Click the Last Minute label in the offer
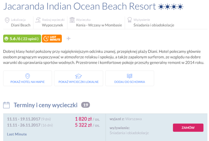 coord(17,134)
